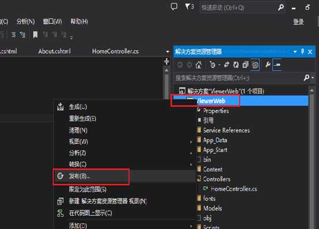Toggle the Preview Selected Items button
This screenshot has width=319, height=229.
[x=277, y=65]
